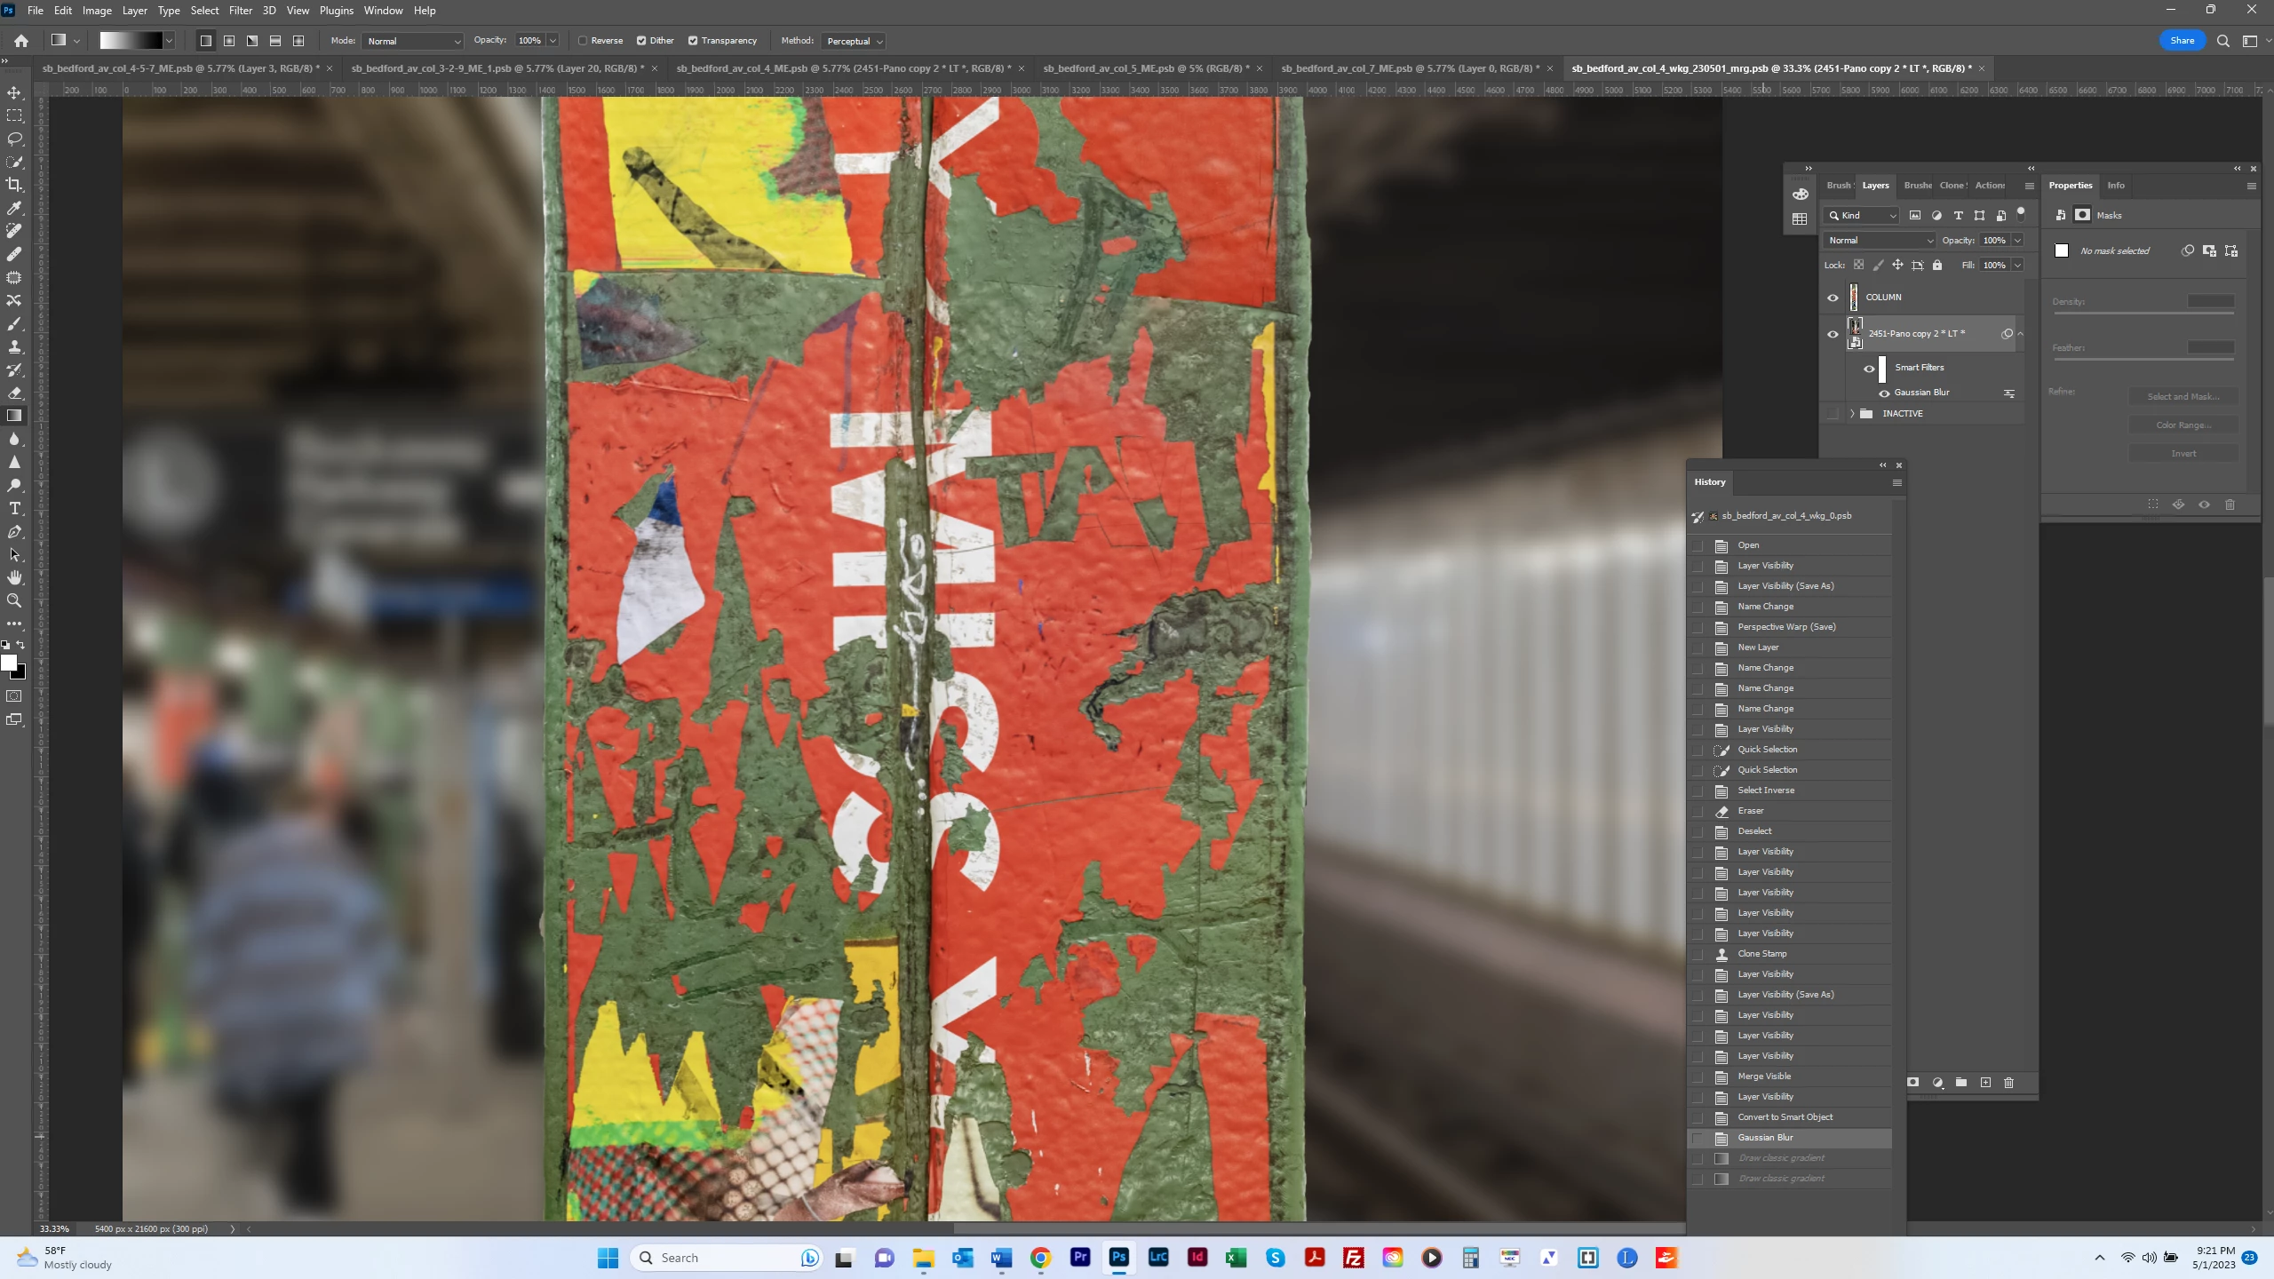Viewport: 2274px width, 1279px height.
Task: Select the Eyedropper tool
Action: [14, 208]
